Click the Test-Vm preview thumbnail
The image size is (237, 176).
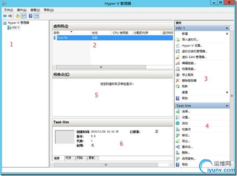[x=65, y=137]
